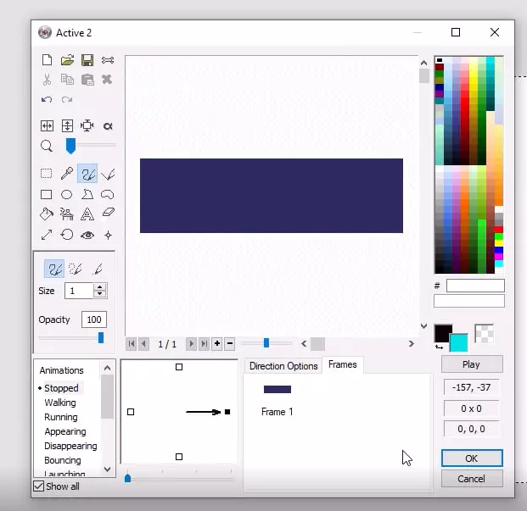This screenshot has height=511, width=527.
Task: Go to the previous frame
Action: point(144,344)
